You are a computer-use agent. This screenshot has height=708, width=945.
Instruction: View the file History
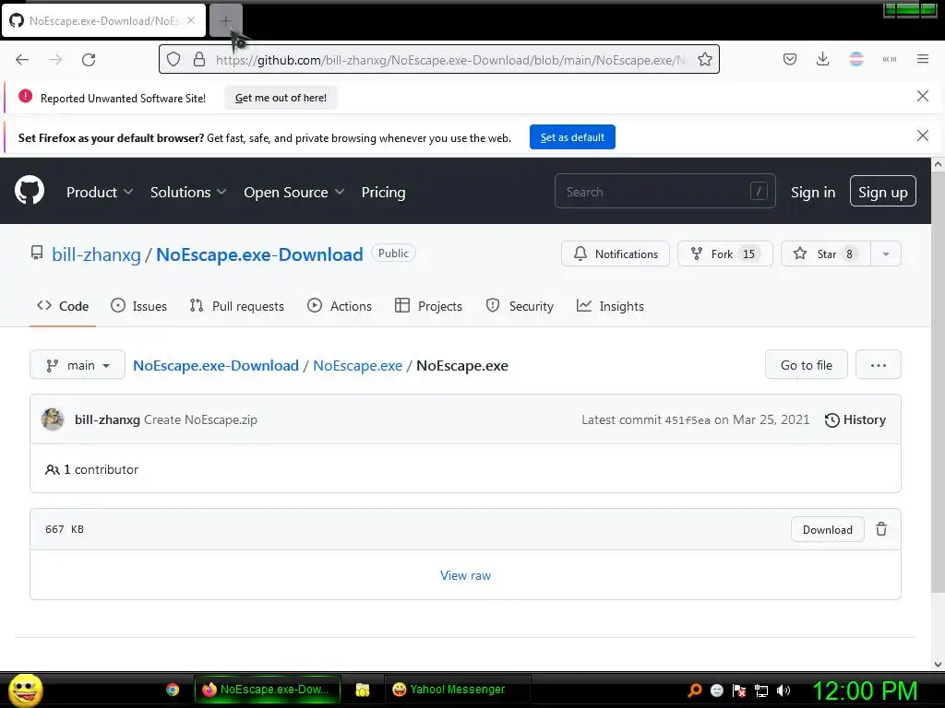(x=855, y=419)
